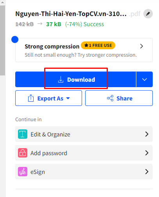Click the red padlock Add password icon
The height and width of the screenshot is (197, 159).
23,153
